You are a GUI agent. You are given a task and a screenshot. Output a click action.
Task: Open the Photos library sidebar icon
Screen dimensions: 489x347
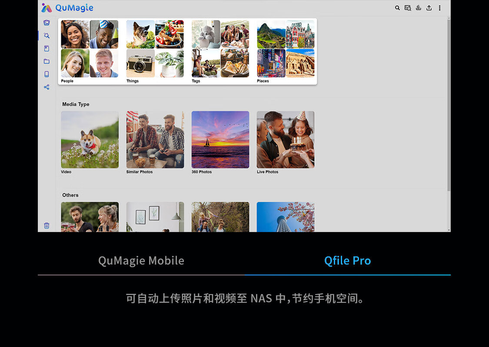pos(47,23)
